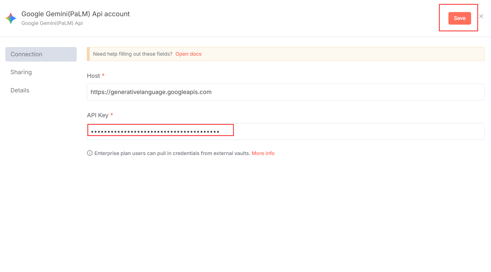Viewport: 491px width, 272px height.
Task: Save the Gemini API account credentials
Action: point(460,18)
